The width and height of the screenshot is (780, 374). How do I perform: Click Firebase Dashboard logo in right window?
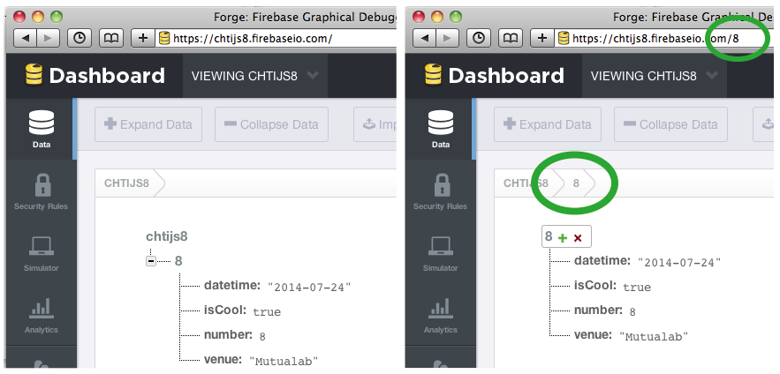coord(494,76)
